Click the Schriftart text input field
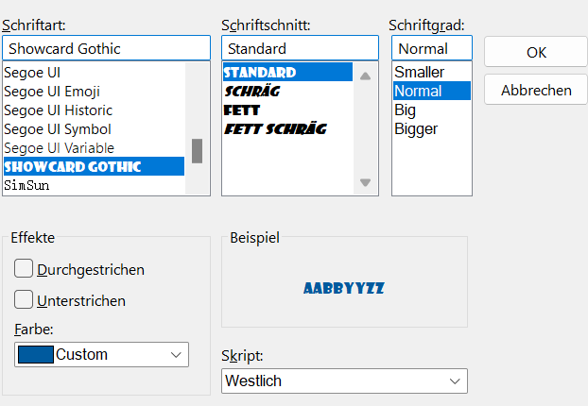The width and height of the screenshot is (588, 406). pyautogui.click(x=106, y=48)
